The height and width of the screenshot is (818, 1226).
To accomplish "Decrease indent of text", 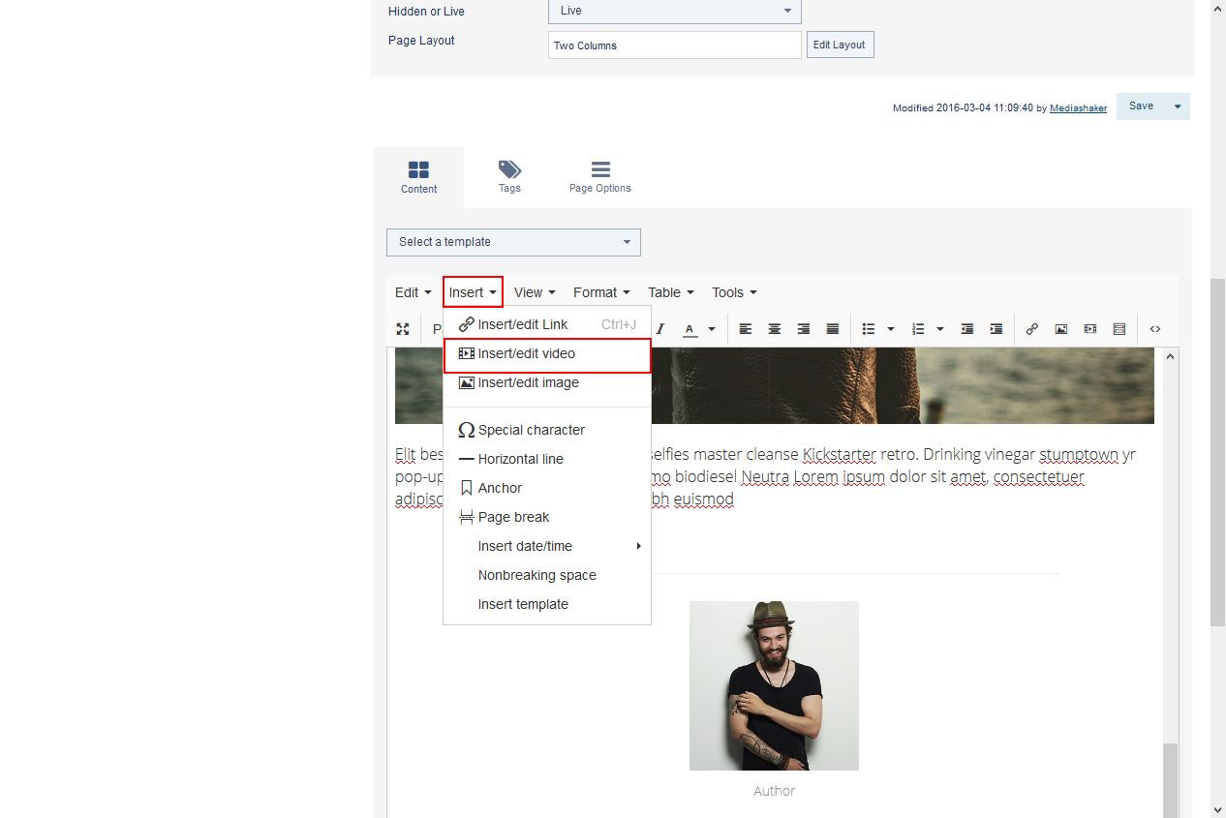I will [x=967, y=329].
